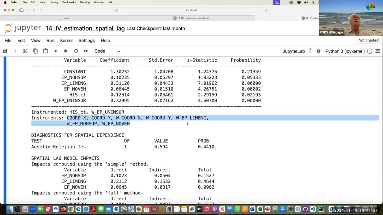Click the Not Trusted button

tap(368, 40)
